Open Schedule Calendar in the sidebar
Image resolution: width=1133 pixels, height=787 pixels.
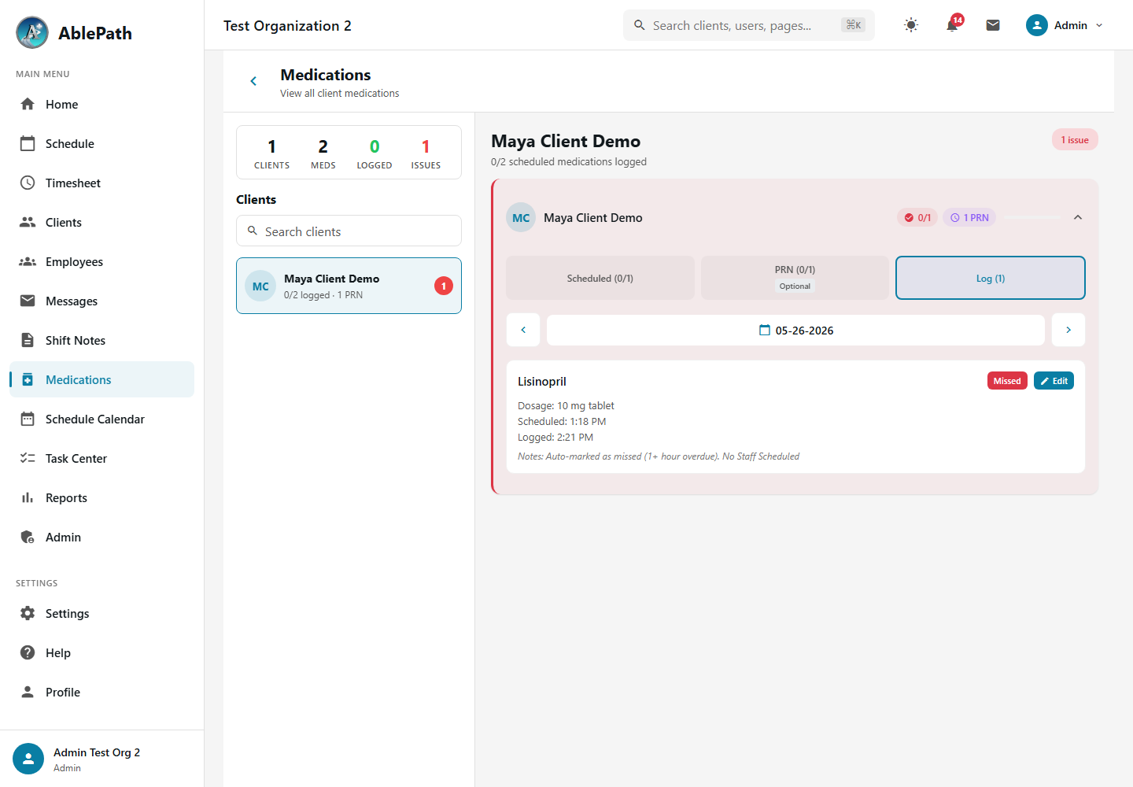(x=101, y=419)
